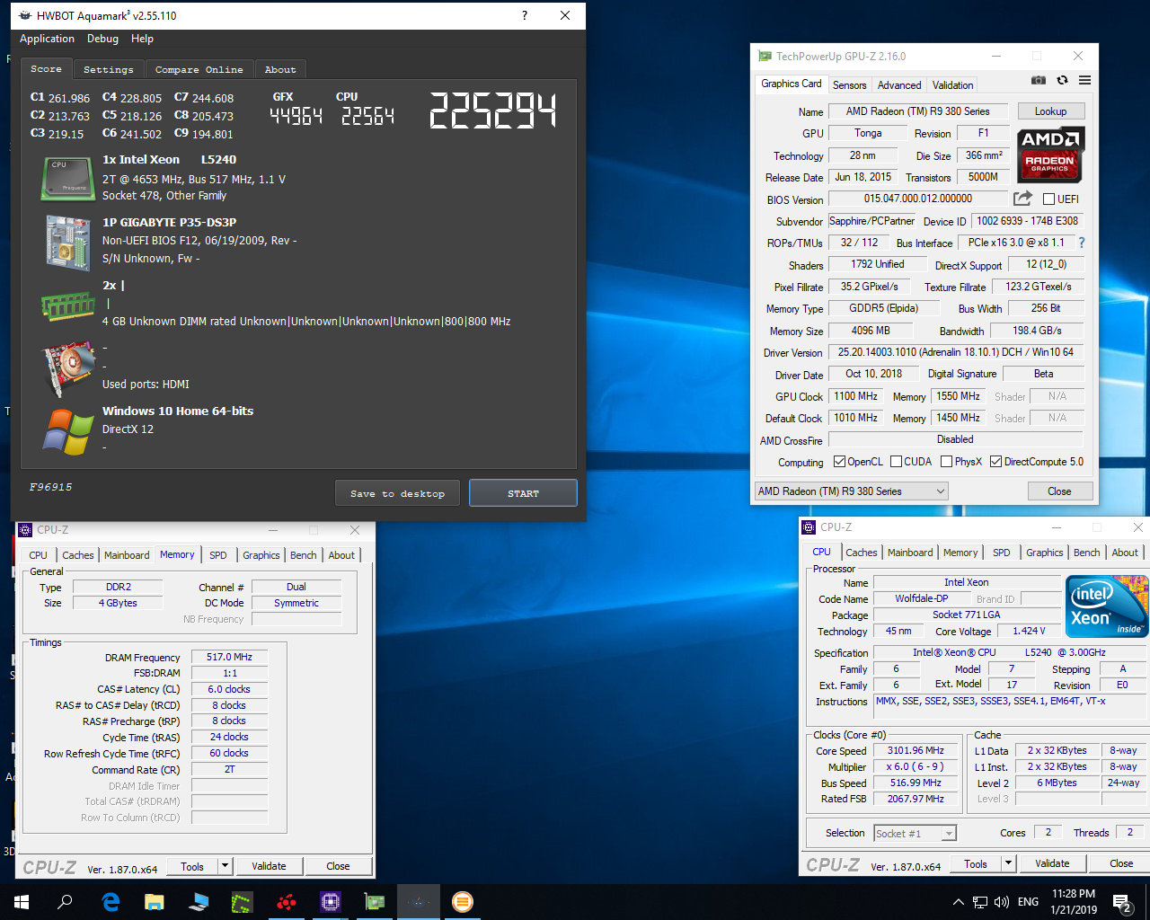Switch to Caches tab in the right CPU-Z window

[x=861, y=553]
